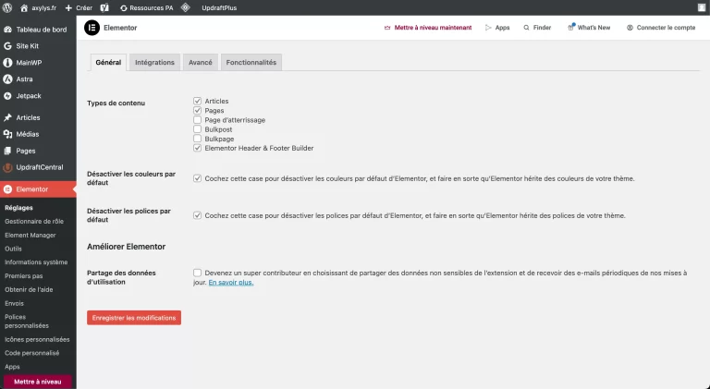The width and height of the screenshot is (710, 389).
Task: Open Réglages submenu item
Action: [x=18, y=208]
